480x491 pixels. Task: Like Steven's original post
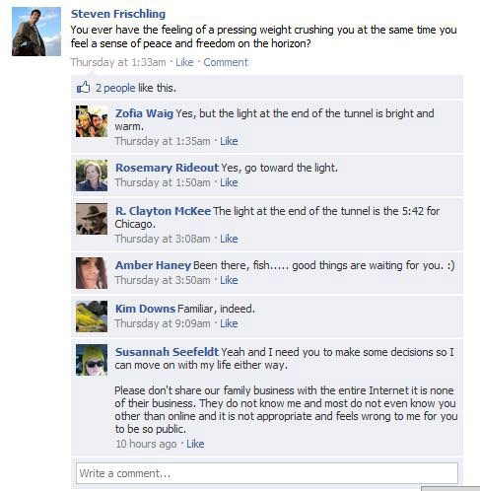[184, 62]
